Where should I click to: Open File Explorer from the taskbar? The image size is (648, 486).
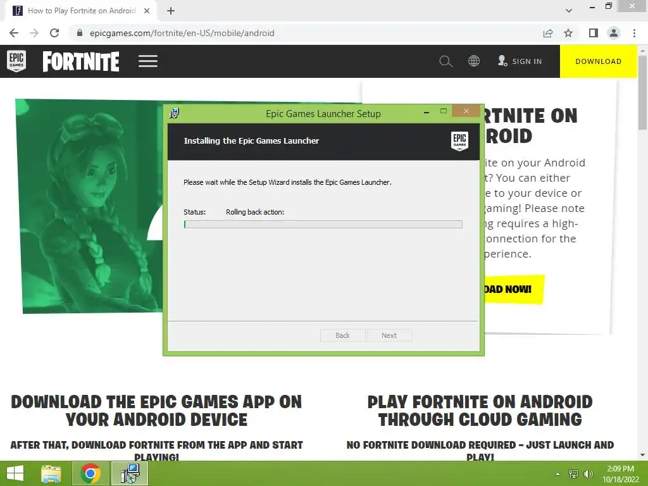[51, 473]
